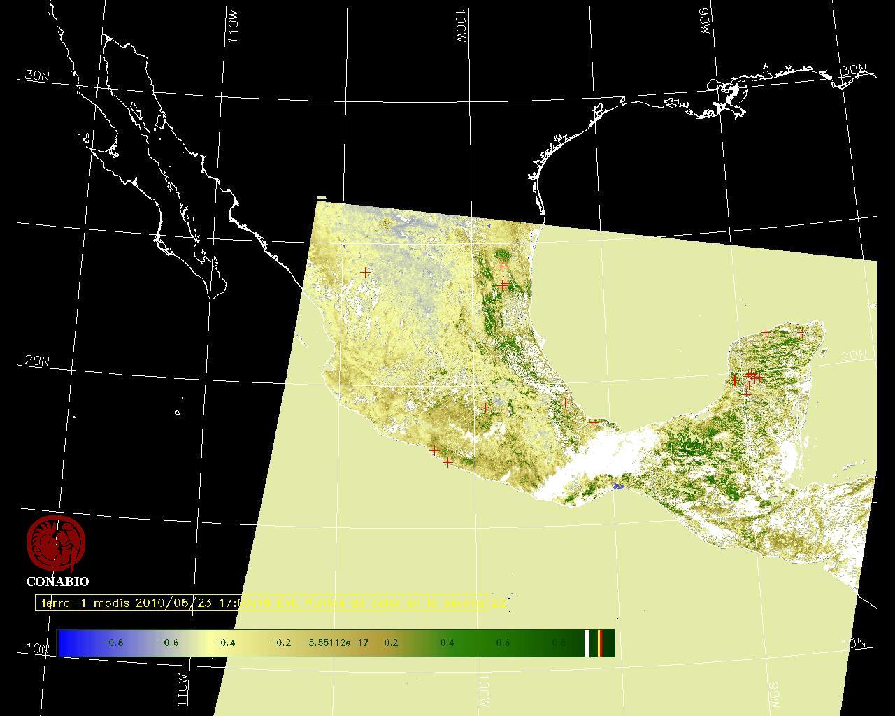This screenshot has width=895, height=716.
Task: Click the westernmost red hotspot cross marker
Action: [x=365, y=272]
